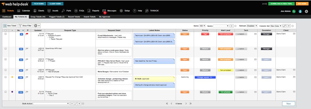Open the Query dropdown

pos(221,26)
